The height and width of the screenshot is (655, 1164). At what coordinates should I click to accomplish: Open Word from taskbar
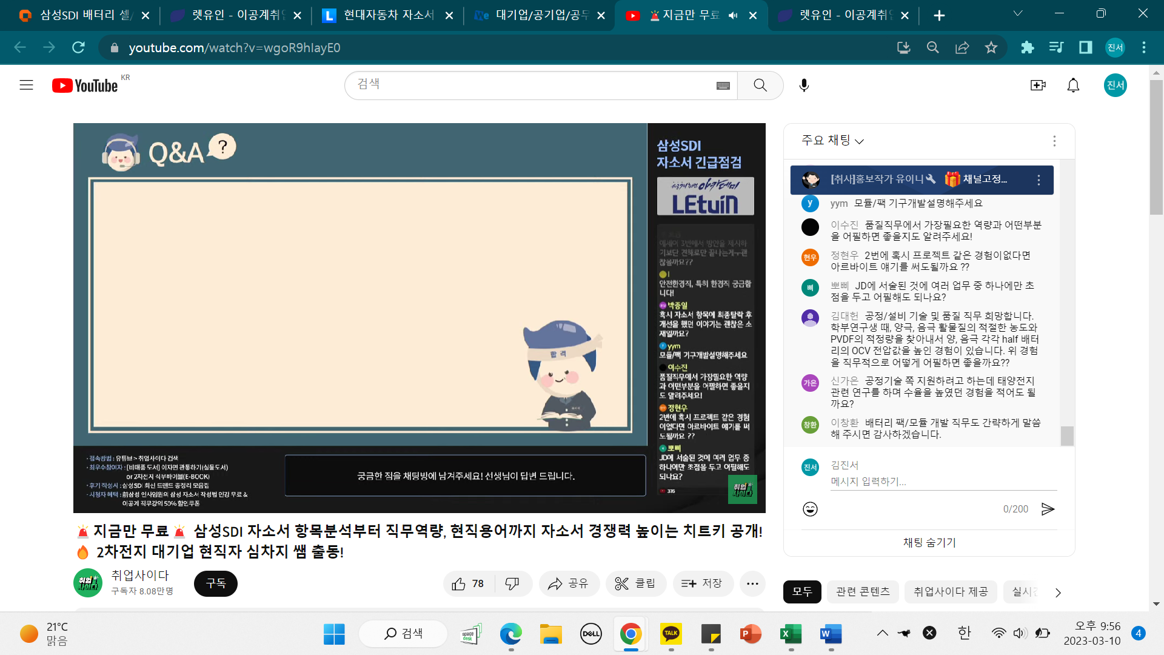831,634
